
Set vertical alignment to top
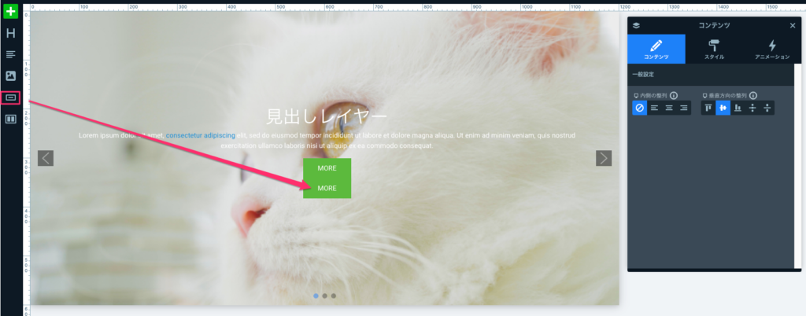click(708, 108)
